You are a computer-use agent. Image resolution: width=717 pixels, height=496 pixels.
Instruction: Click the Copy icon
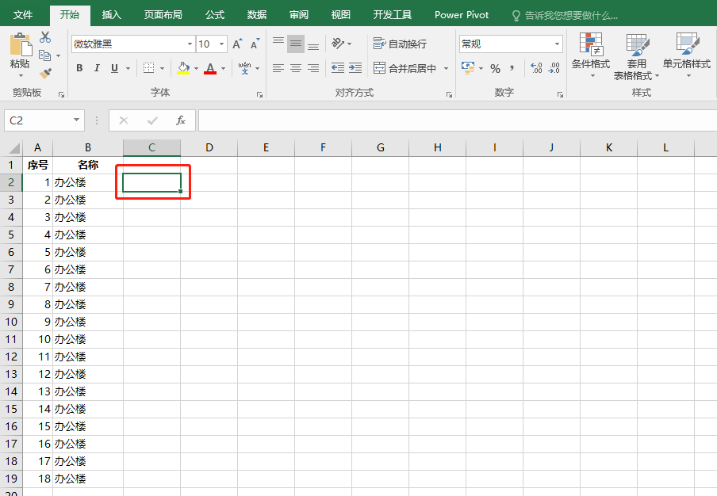tap(44, 55)
